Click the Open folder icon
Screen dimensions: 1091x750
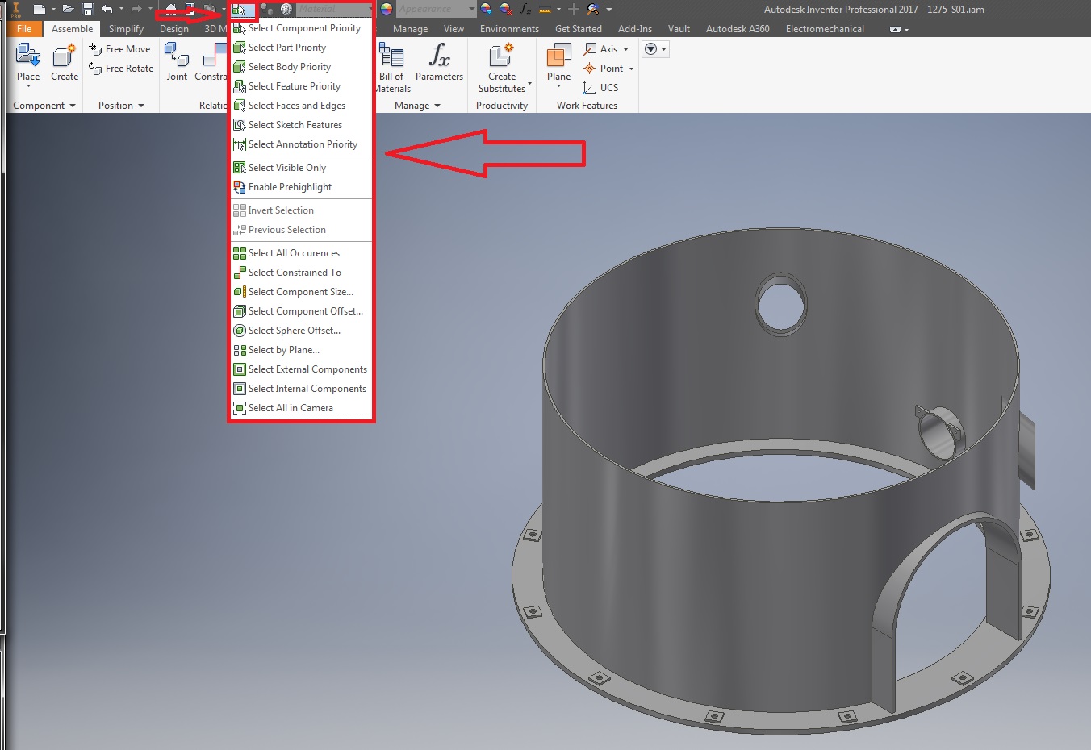(x=68, y=9)
